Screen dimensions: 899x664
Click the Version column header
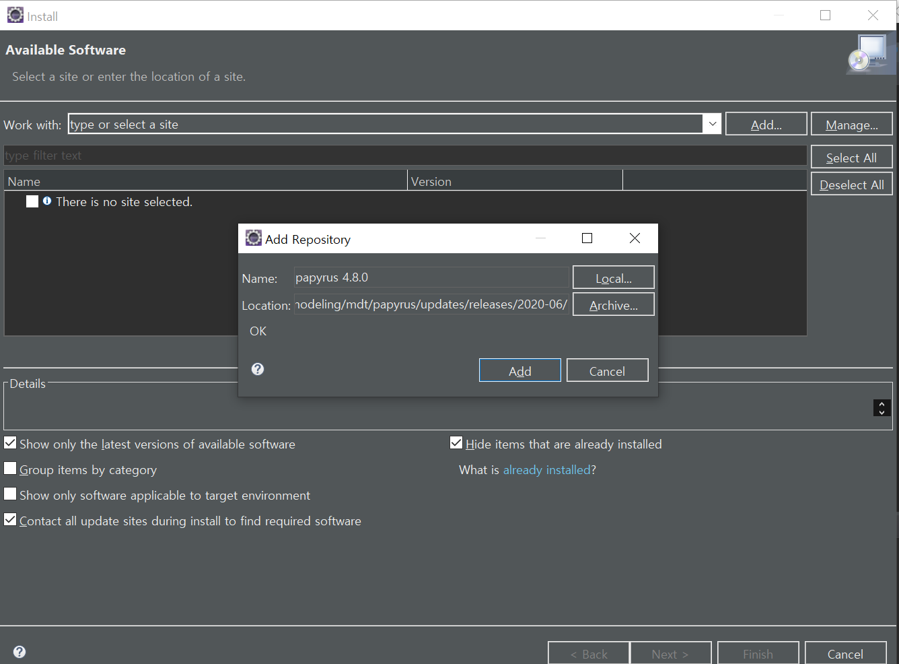pos(515,181)
